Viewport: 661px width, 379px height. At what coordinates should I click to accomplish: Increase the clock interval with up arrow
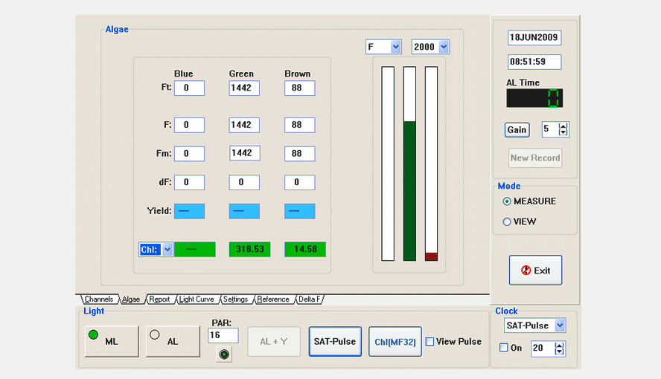(560, 346)
